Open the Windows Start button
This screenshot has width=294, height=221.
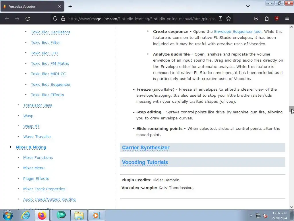(8, 215)
